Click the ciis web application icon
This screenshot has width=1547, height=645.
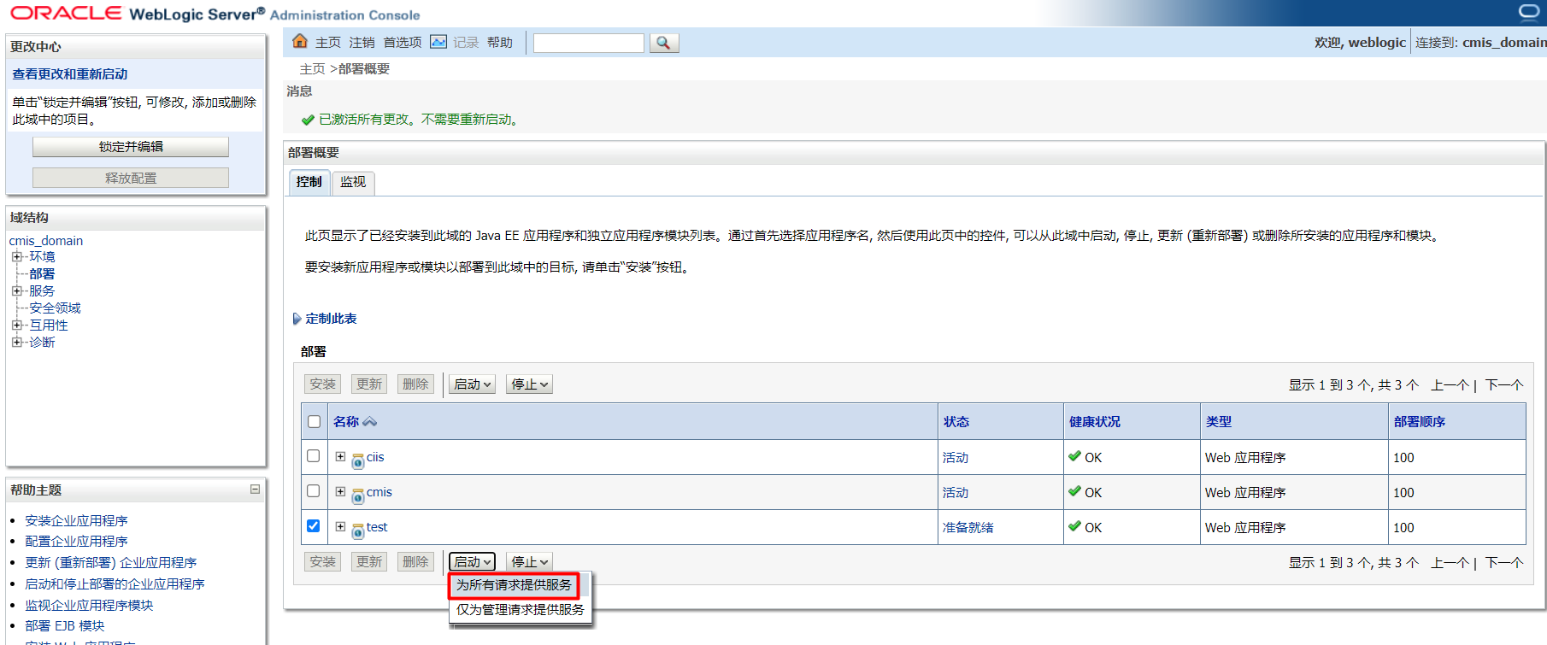(x=357, y=460)
